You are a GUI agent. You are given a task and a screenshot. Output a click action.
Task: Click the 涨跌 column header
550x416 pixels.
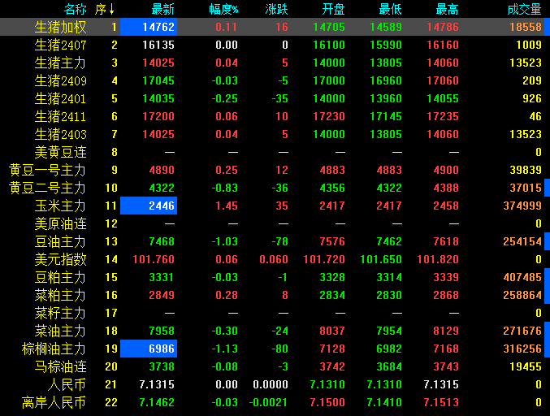pos(276,10)
